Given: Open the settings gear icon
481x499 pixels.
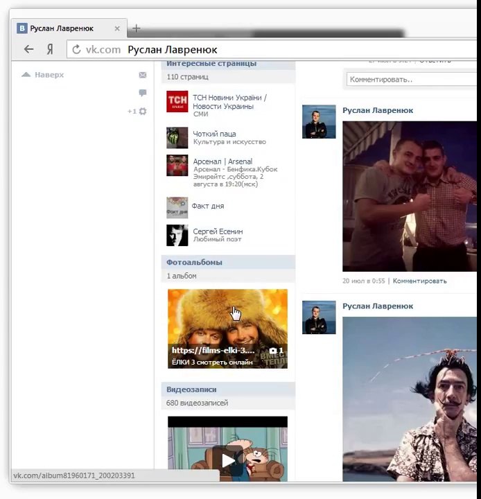Looking at the screenshot, I should pos(143,111).
